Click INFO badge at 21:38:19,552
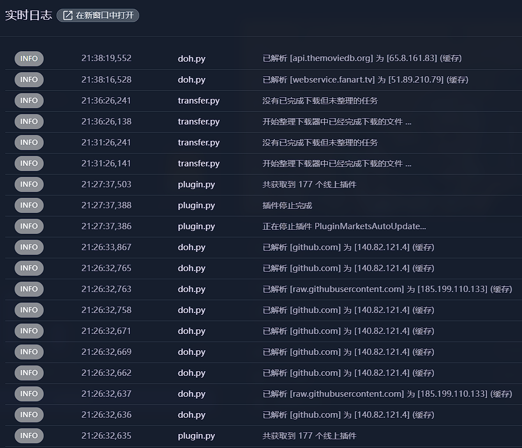 [x=29, y=59]
